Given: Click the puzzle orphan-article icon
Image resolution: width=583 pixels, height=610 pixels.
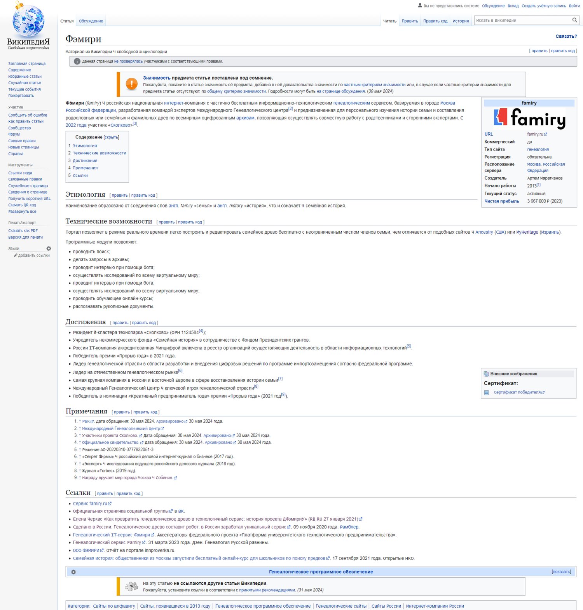Looking at the screenshot, I should [x=132, y=586].
